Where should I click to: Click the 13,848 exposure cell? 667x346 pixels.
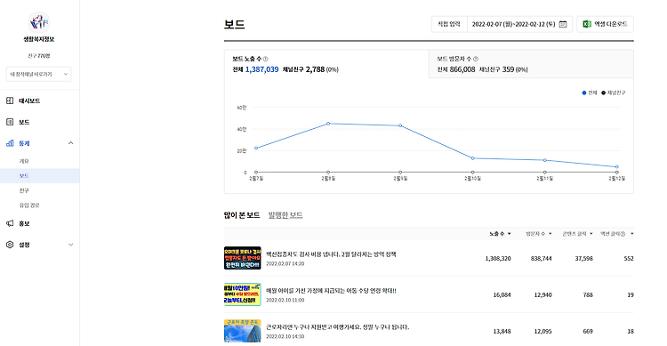pos(502,332)
